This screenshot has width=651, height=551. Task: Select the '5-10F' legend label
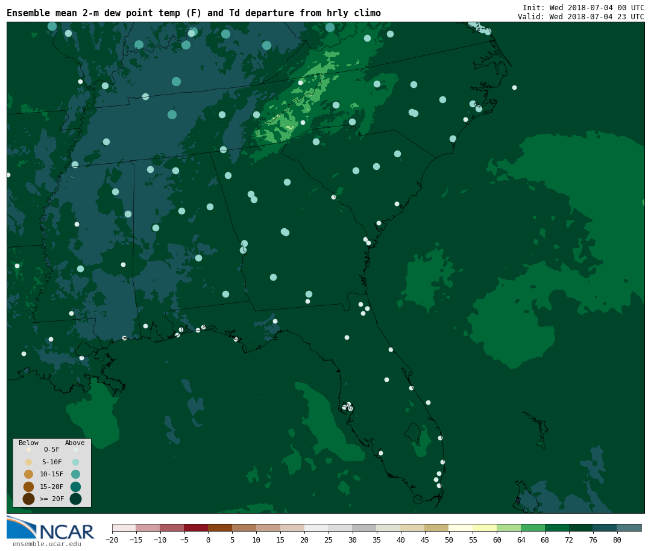pos(52,462)
